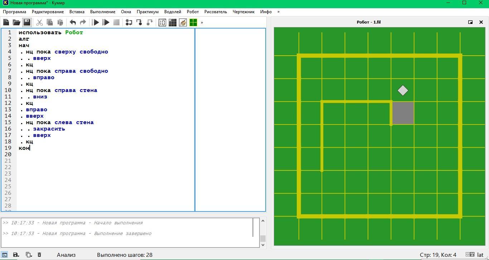Expand the toolbar overflow chevron
Image resolution: width=489 pixels, height=260 pixels.
pos(202,22)
